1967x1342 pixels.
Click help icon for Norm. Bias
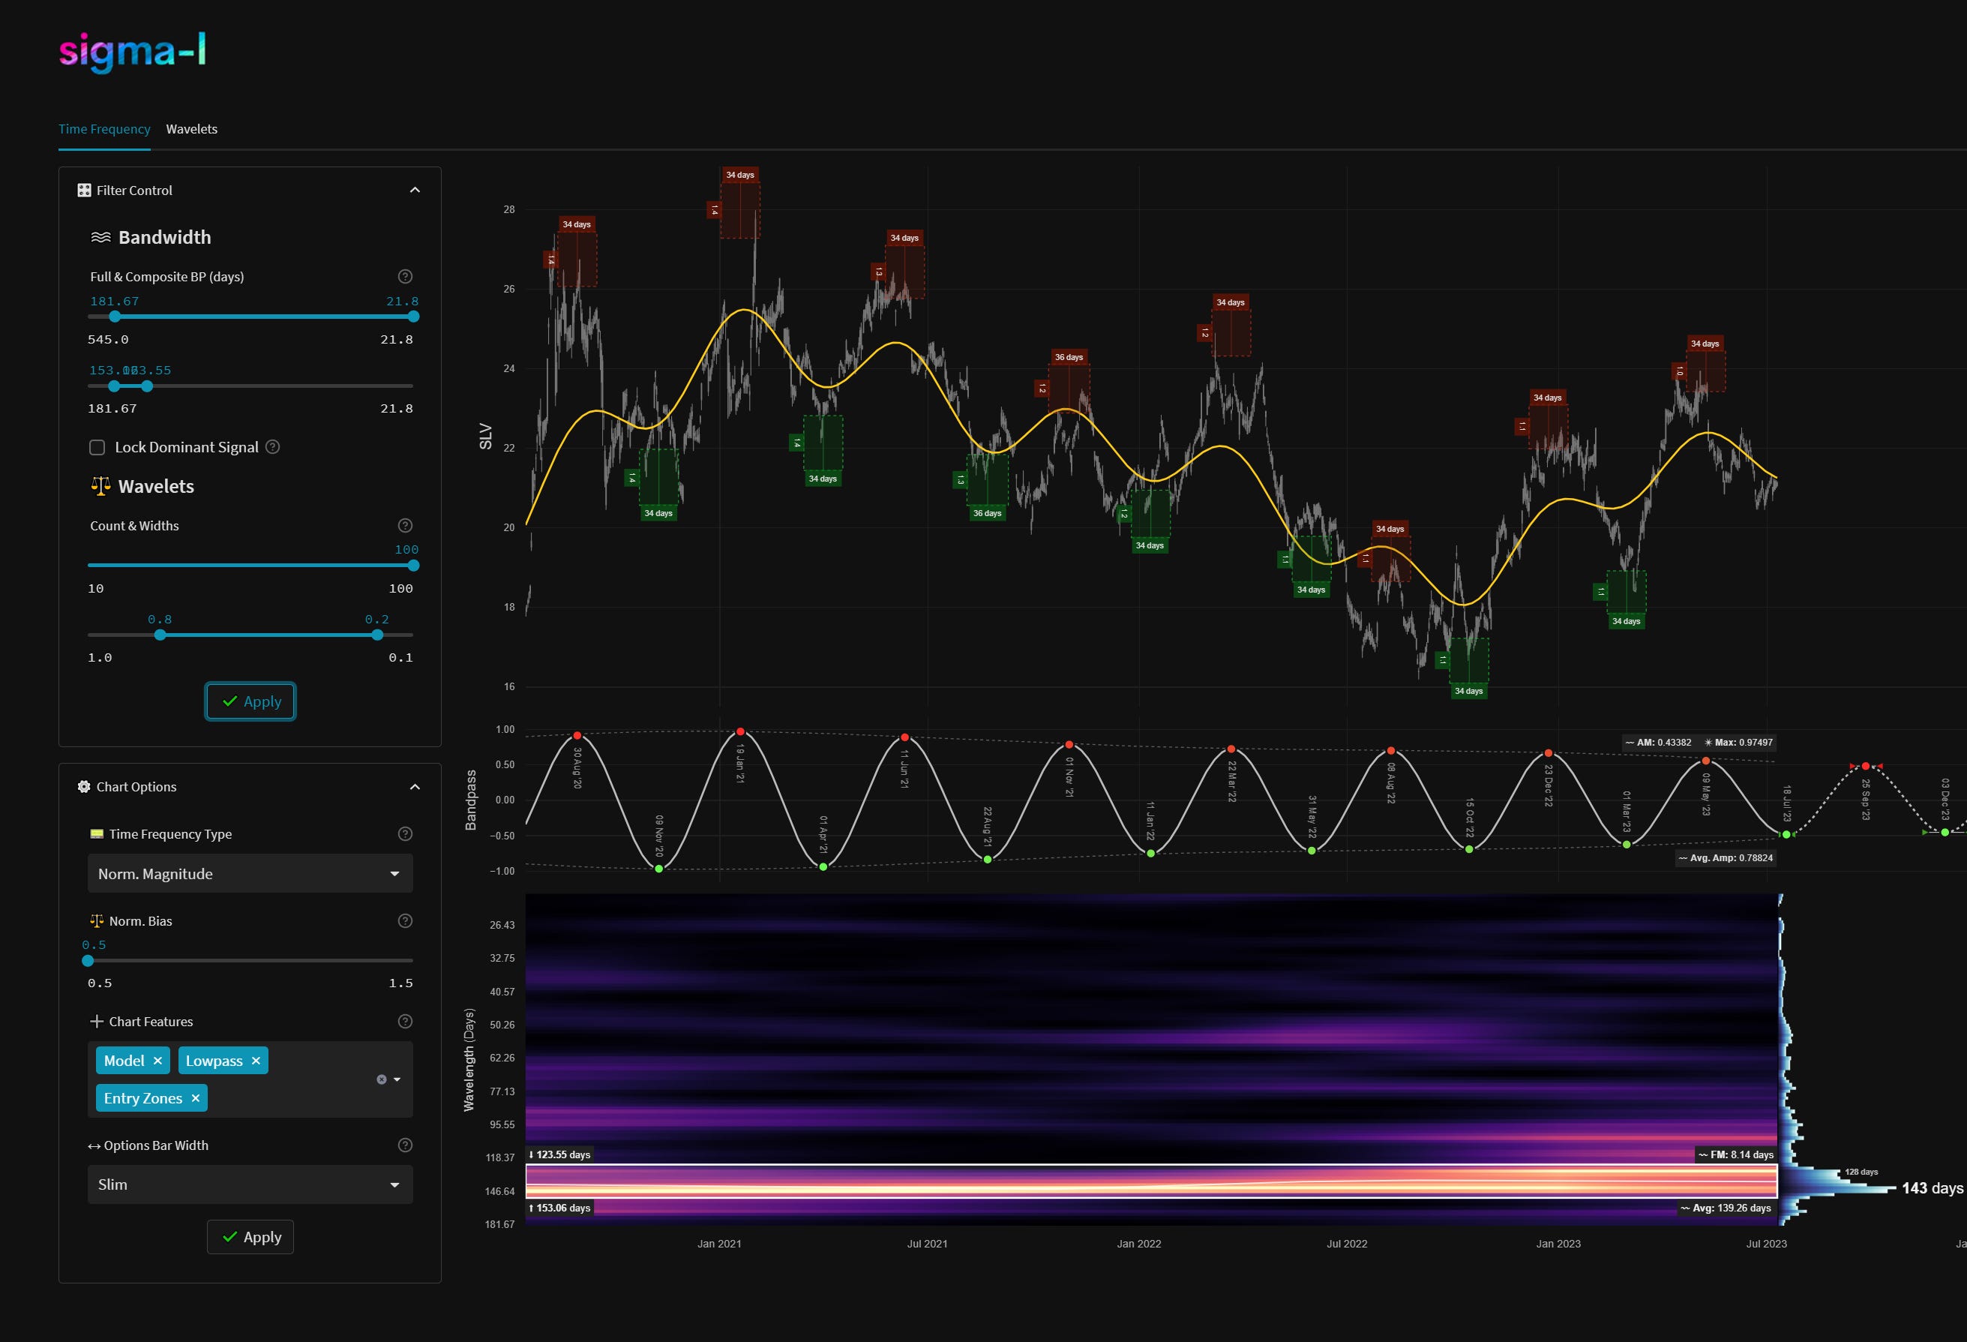point(404,921)
